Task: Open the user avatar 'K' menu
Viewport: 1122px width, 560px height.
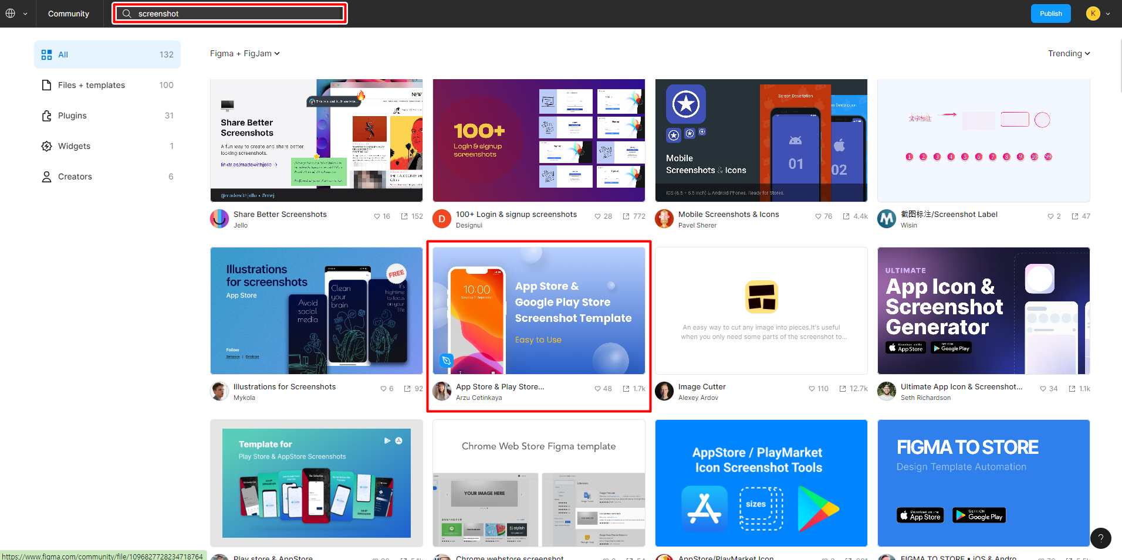Action: [x=1093, y=13]
